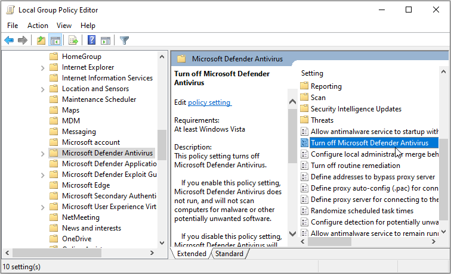Select Maintenance Scheduler in tree
The width and height of the screenshot is (451, 274).
(99, 99)
